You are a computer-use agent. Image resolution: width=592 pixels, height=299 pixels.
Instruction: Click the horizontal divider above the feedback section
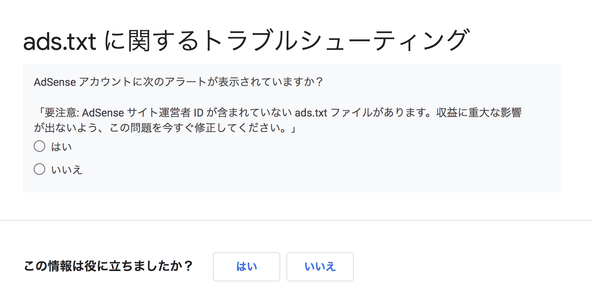click(296, 220)
